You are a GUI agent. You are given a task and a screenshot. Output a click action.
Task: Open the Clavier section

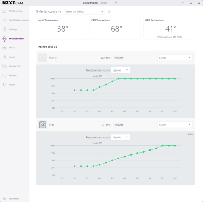(12, 48)
